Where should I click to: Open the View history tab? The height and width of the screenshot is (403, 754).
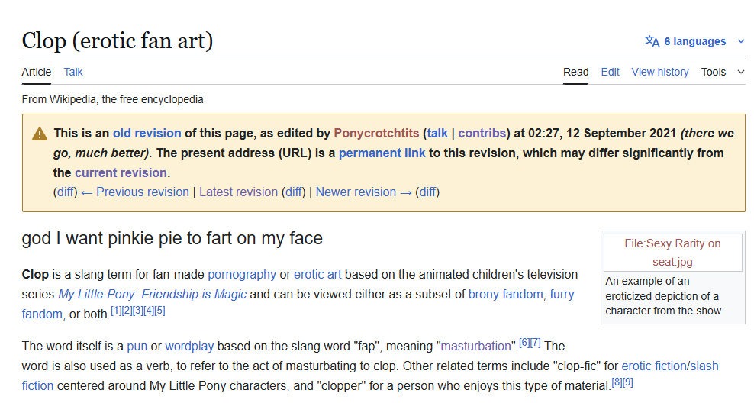coord(659,72)
